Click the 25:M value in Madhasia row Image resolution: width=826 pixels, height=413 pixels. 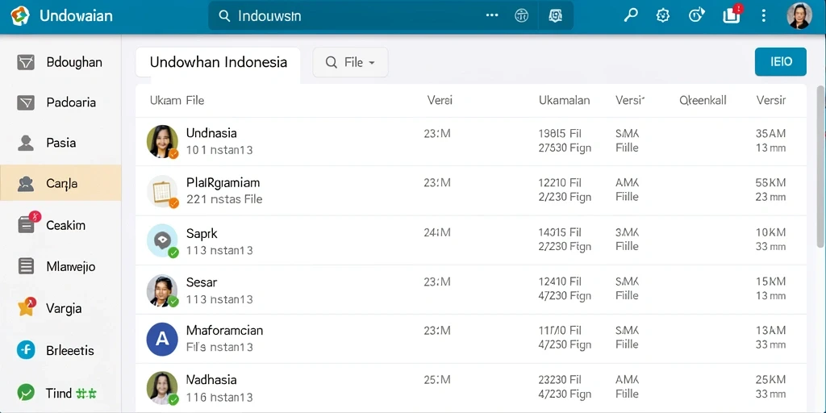coord(437,380)
